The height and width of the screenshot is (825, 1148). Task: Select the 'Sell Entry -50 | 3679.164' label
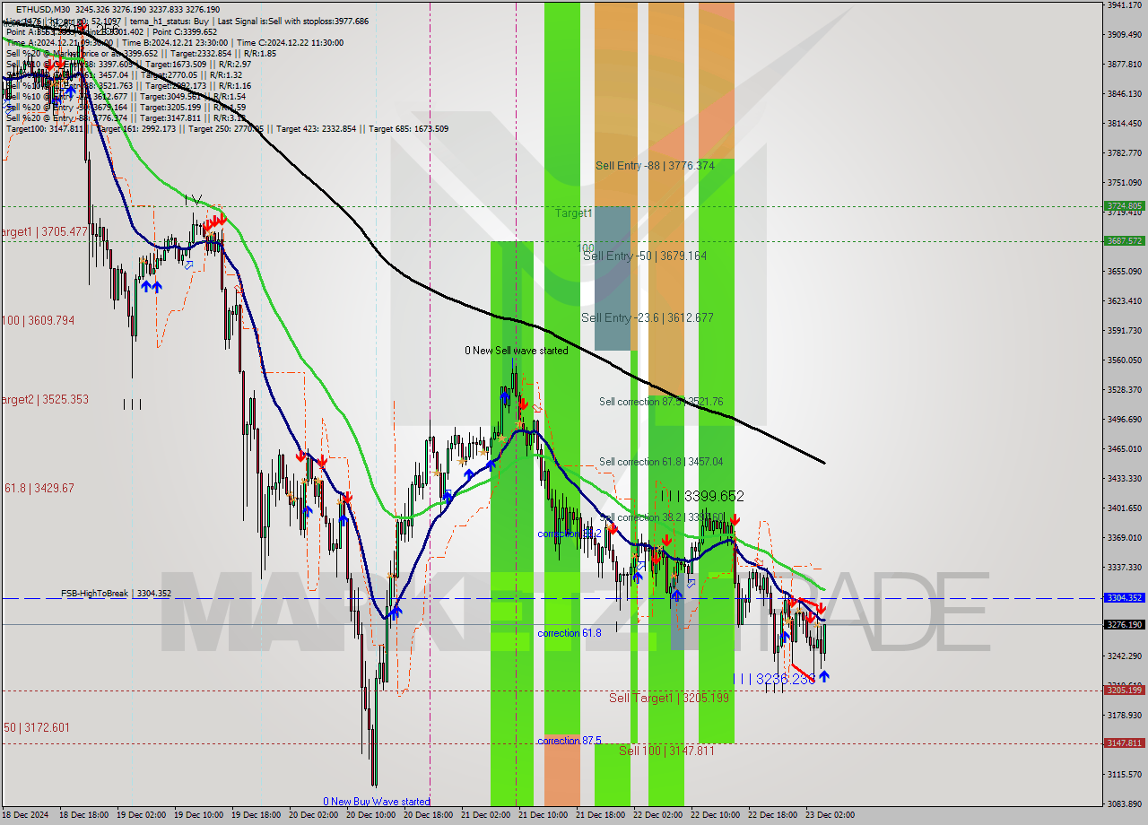[645, 256]
